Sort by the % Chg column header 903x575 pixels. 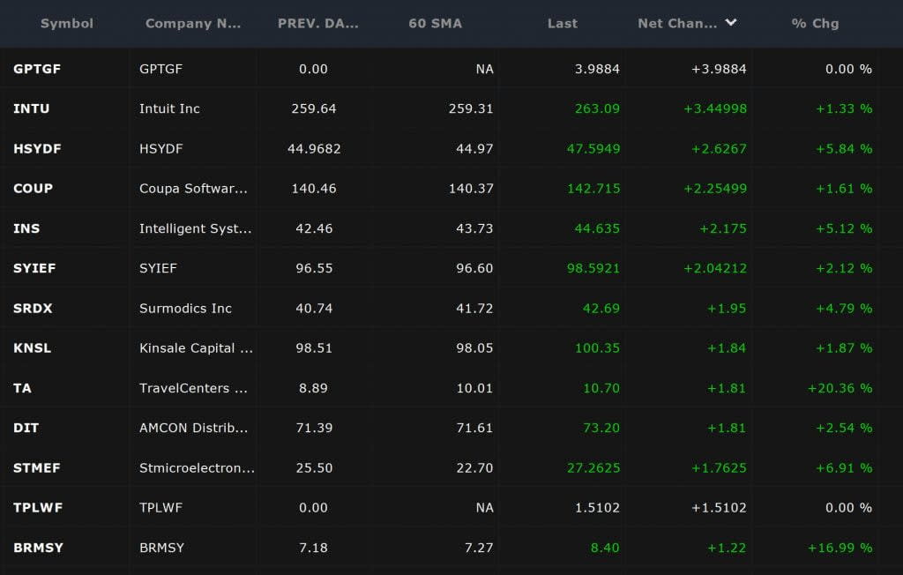(x=814, y=23)
